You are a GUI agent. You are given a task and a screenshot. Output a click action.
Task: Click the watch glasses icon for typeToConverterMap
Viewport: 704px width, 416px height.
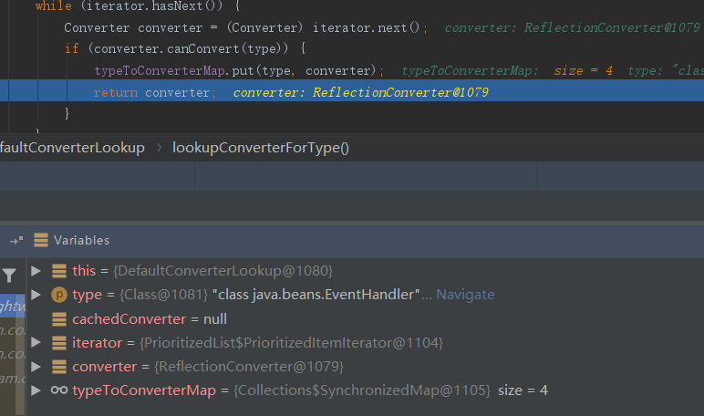[x=58, y=390]
